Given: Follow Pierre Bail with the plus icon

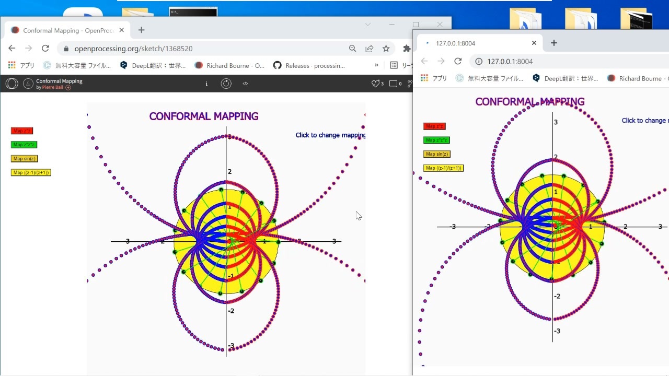Looking at the screenshot, I should [68, 87].
